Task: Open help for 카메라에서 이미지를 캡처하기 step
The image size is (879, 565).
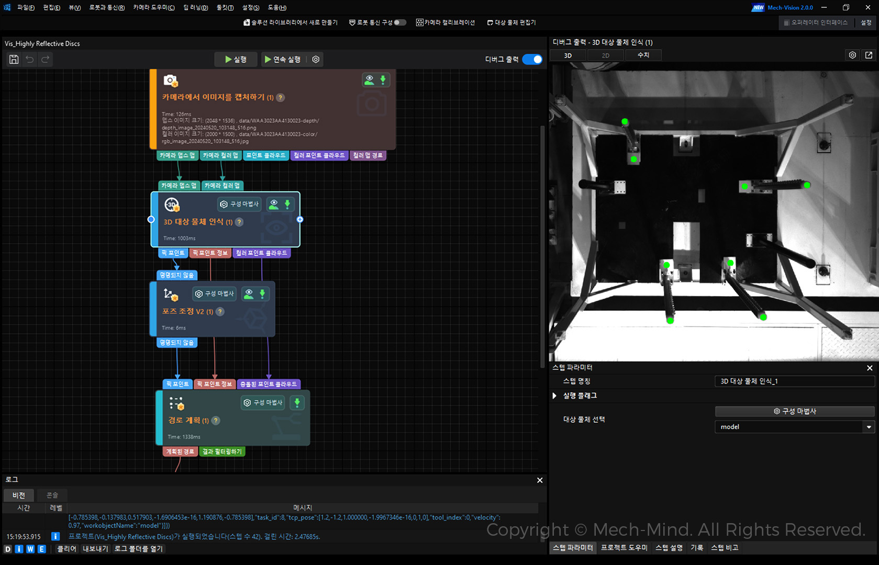Action: (281, 98)
